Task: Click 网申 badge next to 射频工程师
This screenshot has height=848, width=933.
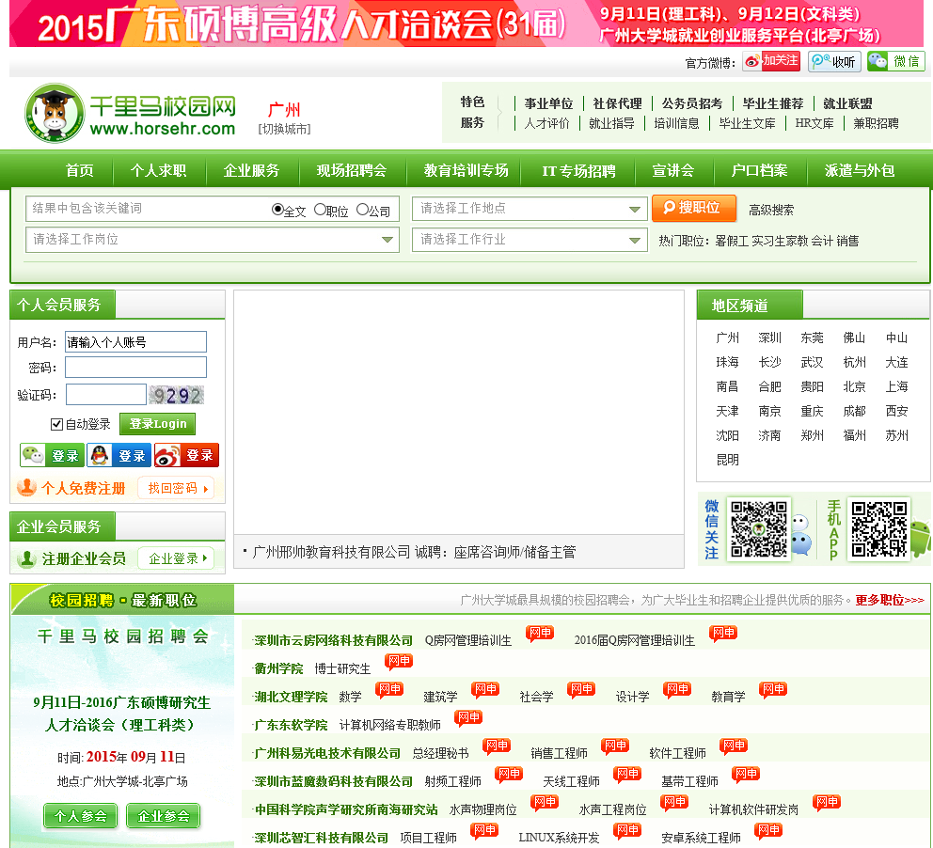Action: (509, 775)
